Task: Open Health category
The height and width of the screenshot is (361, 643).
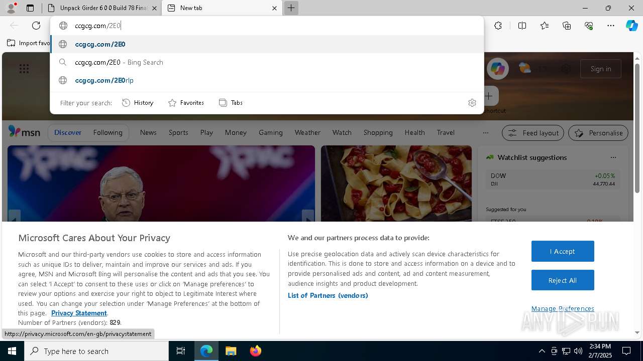Action: 414,132
